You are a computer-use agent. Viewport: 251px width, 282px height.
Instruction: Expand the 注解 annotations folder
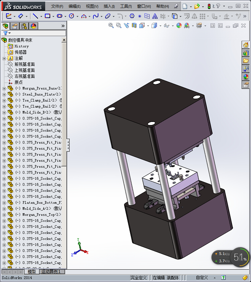coord(4,58)
